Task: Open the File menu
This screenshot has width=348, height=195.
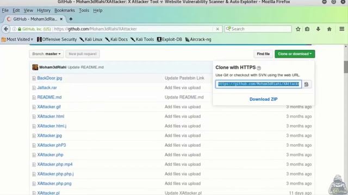Action: click(5, 10)
